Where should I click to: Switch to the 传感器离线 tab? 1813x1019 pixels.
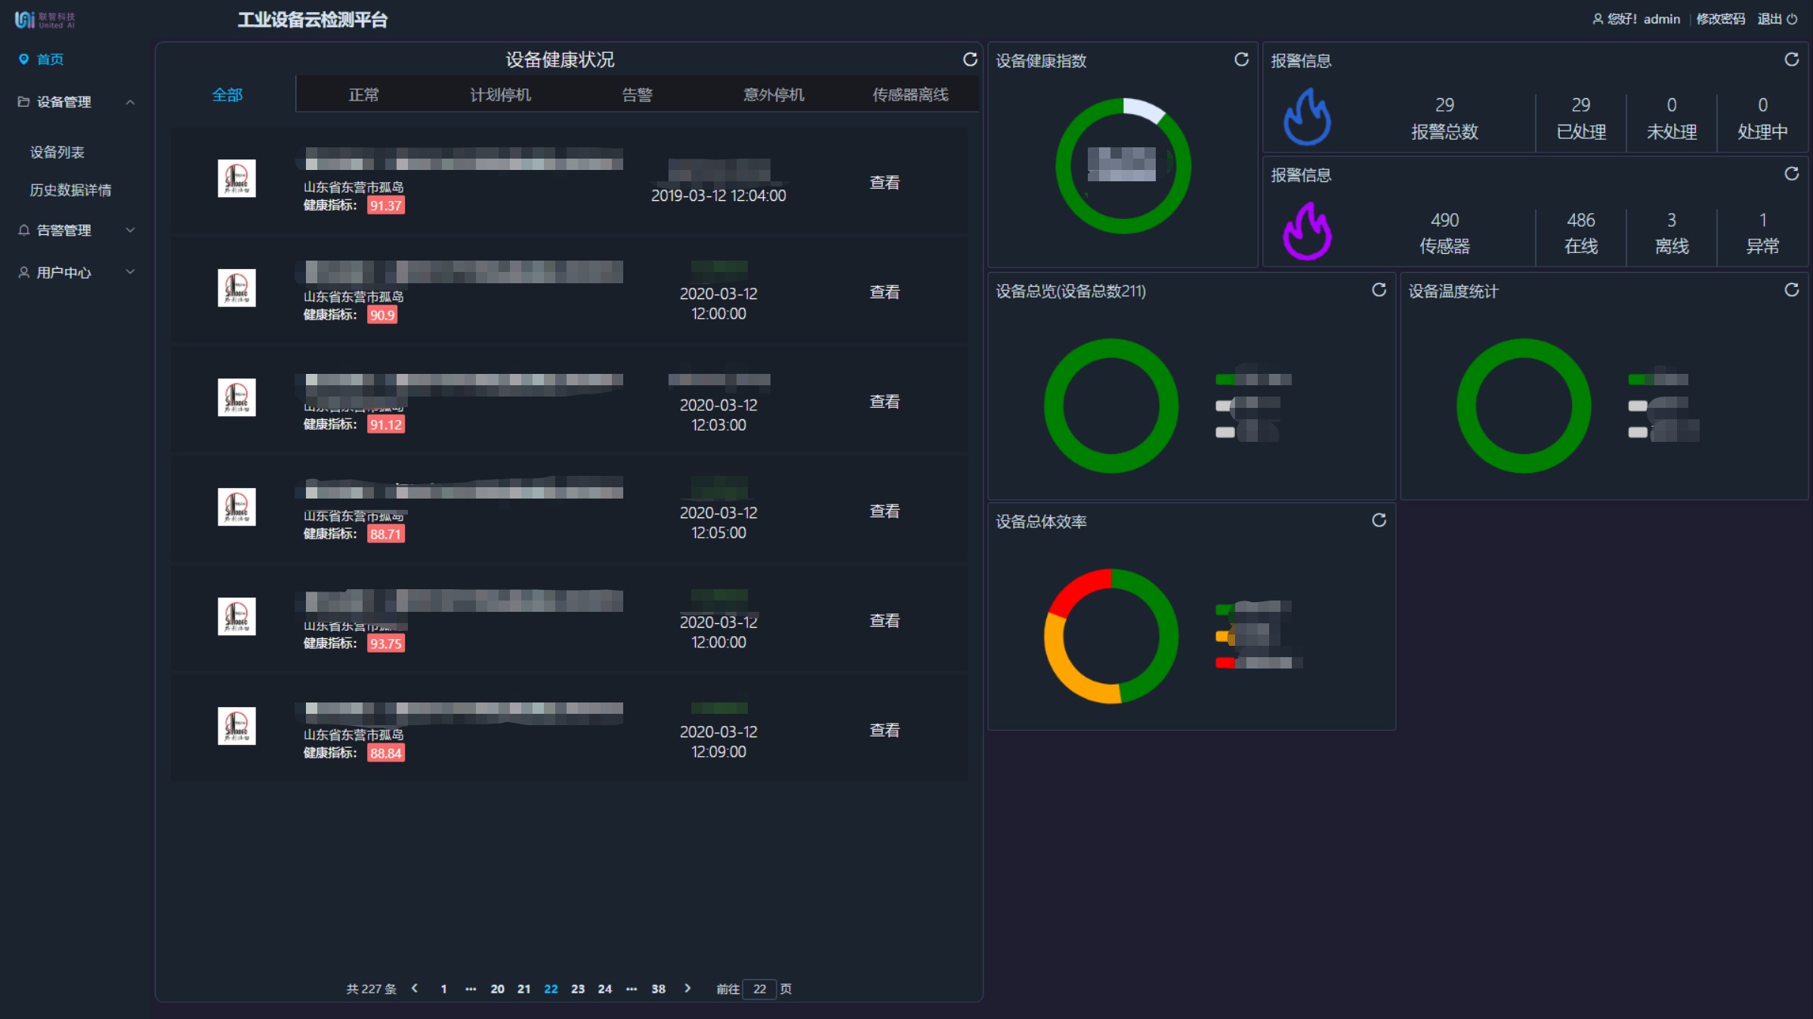pyautogui.click(x=910, y=94)
